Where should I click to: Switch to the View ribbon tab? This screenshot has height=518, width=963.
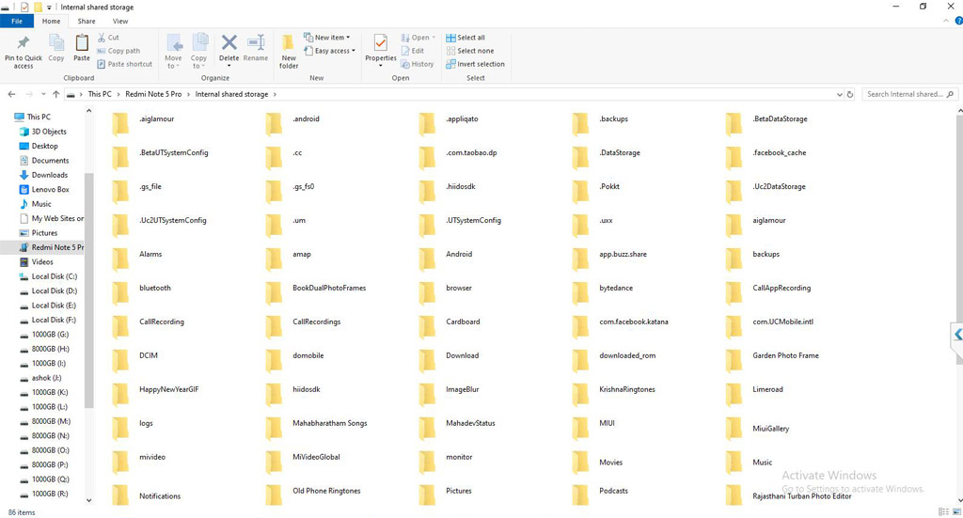pos(120,21)
